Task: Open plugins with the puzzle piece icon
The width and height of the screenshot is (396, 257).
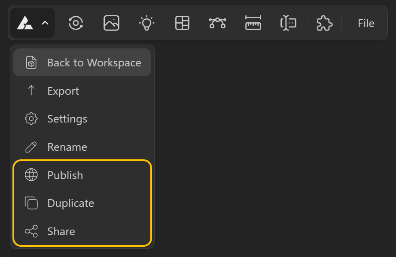Action: coord(324,23)
